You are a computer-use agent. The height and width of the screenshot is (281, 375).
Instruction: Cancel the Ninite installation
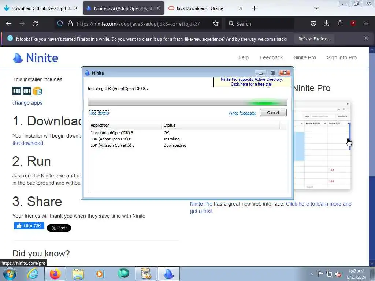click(273, 113)
